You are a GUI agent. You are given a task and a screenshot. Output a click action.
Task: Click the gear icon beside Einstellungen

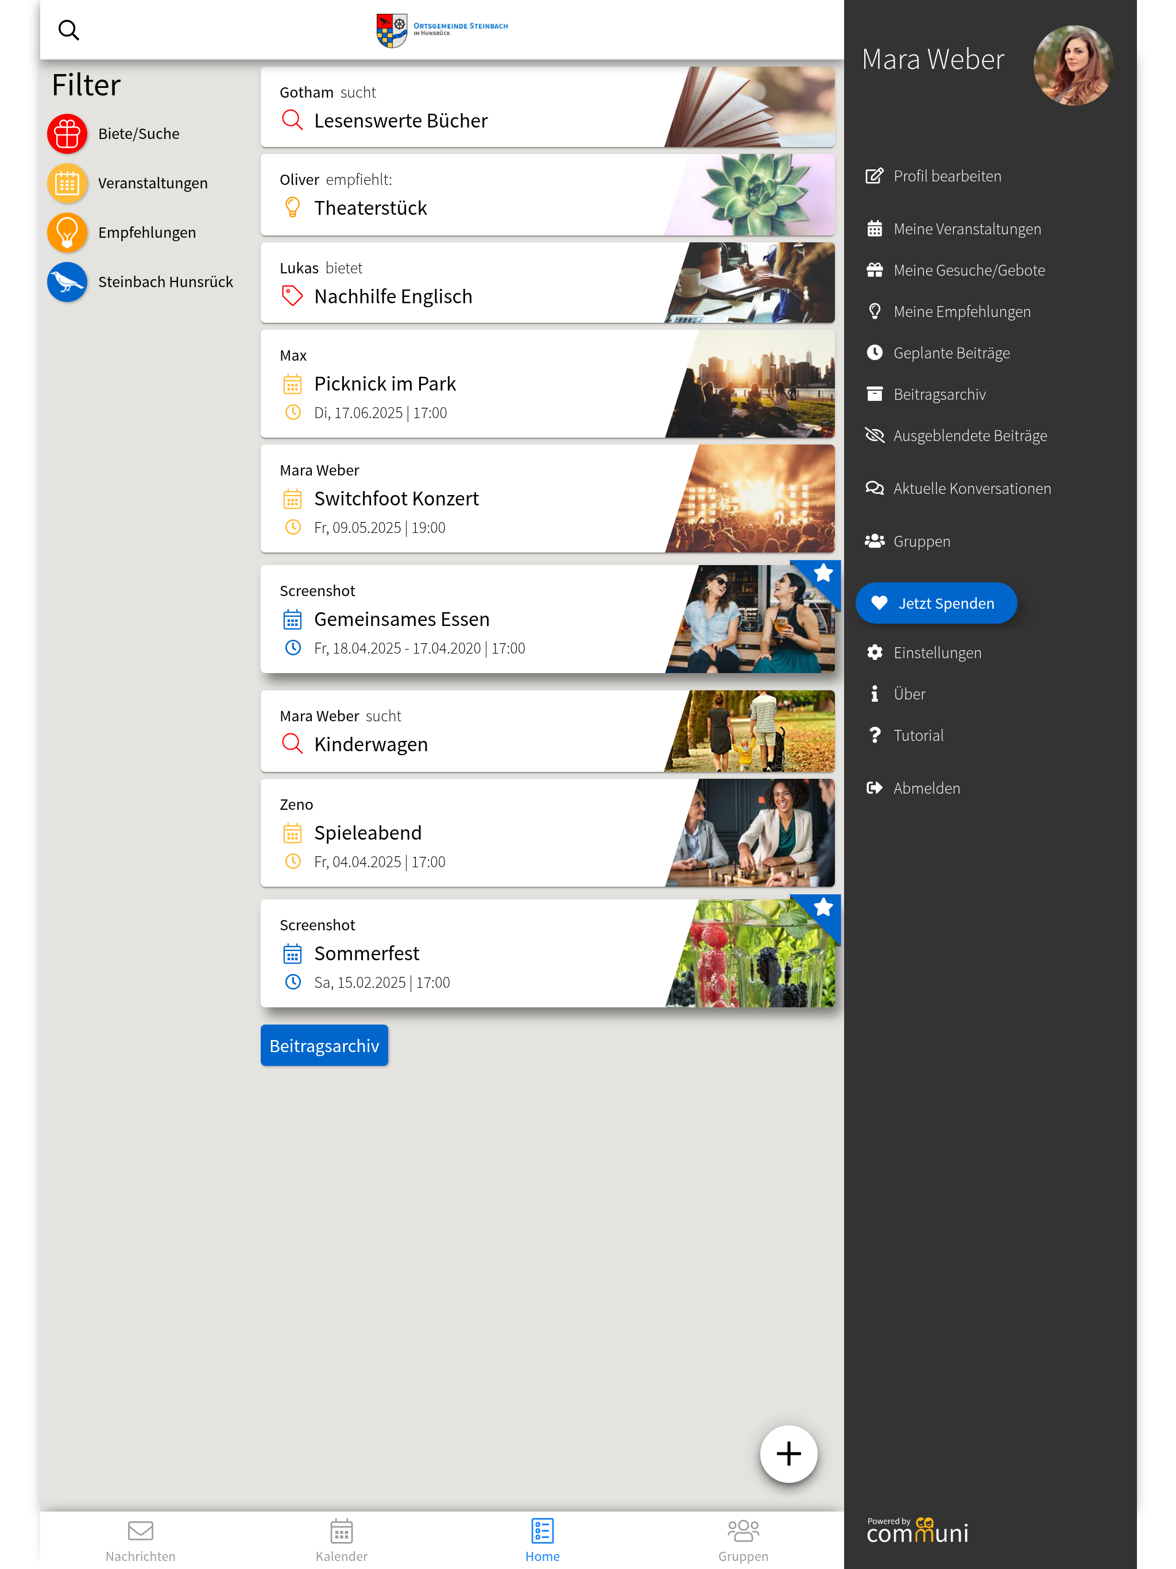[875, 652]
